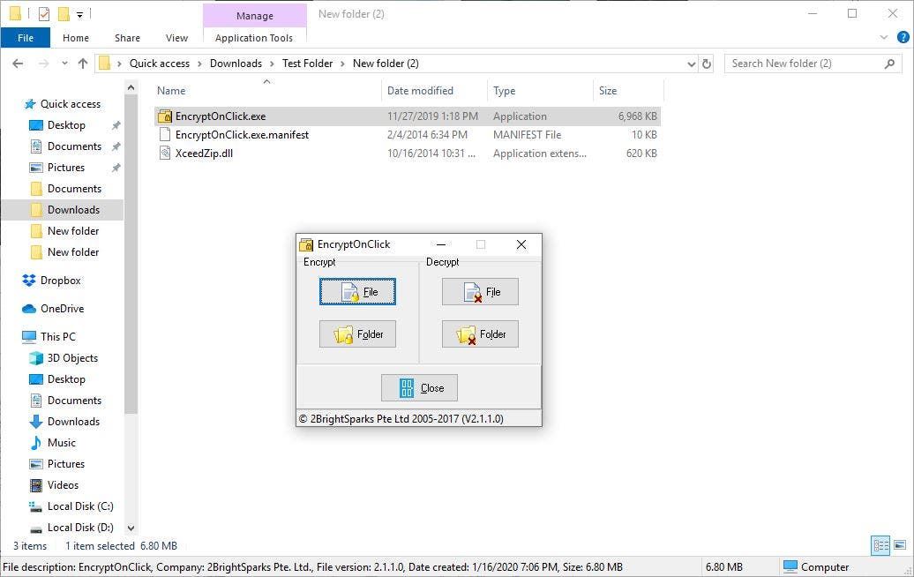Select the Manage contextual tab

(255, 16)
